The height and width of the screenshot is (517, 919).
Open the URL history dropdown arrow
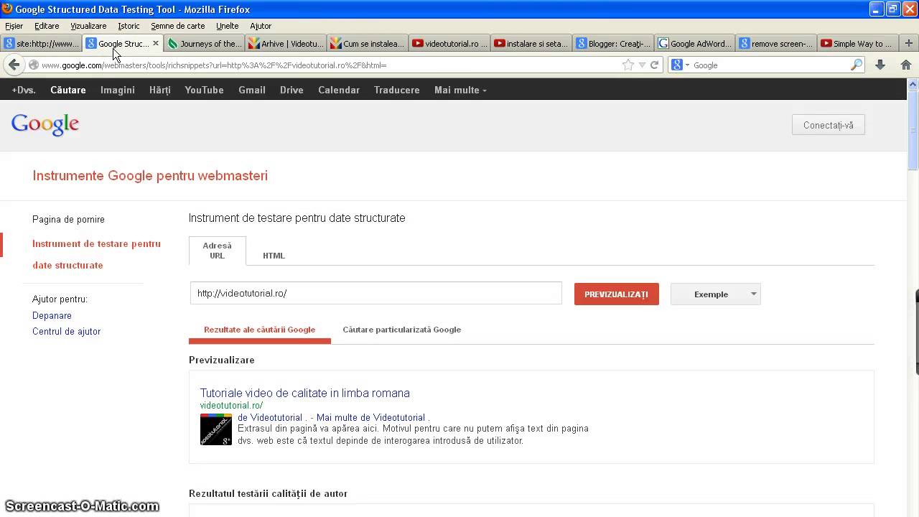pyautogui.click(x=642, y=65)
